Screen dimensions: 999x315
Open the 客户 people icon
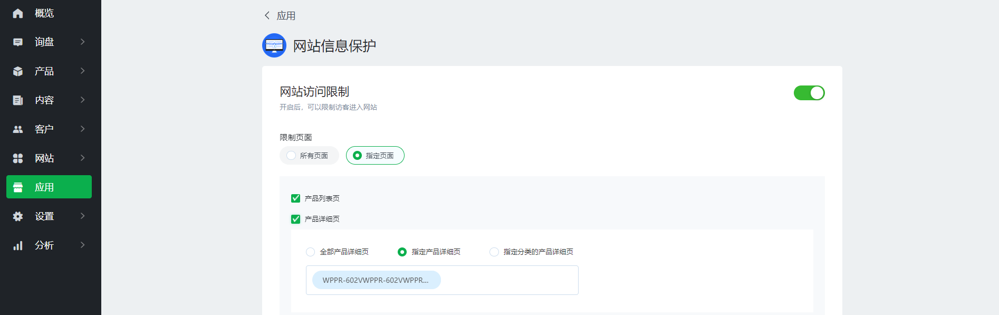[x=18, y=129]
